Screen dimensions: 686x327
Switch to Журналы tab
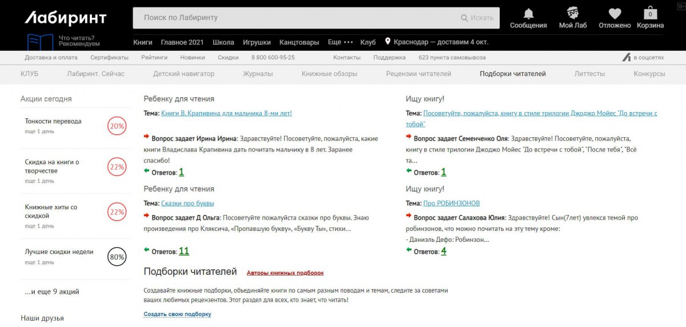[x=258, y=74]
